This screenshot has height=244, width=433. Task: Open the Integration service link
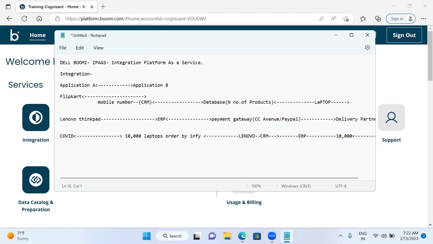point(36,140)
